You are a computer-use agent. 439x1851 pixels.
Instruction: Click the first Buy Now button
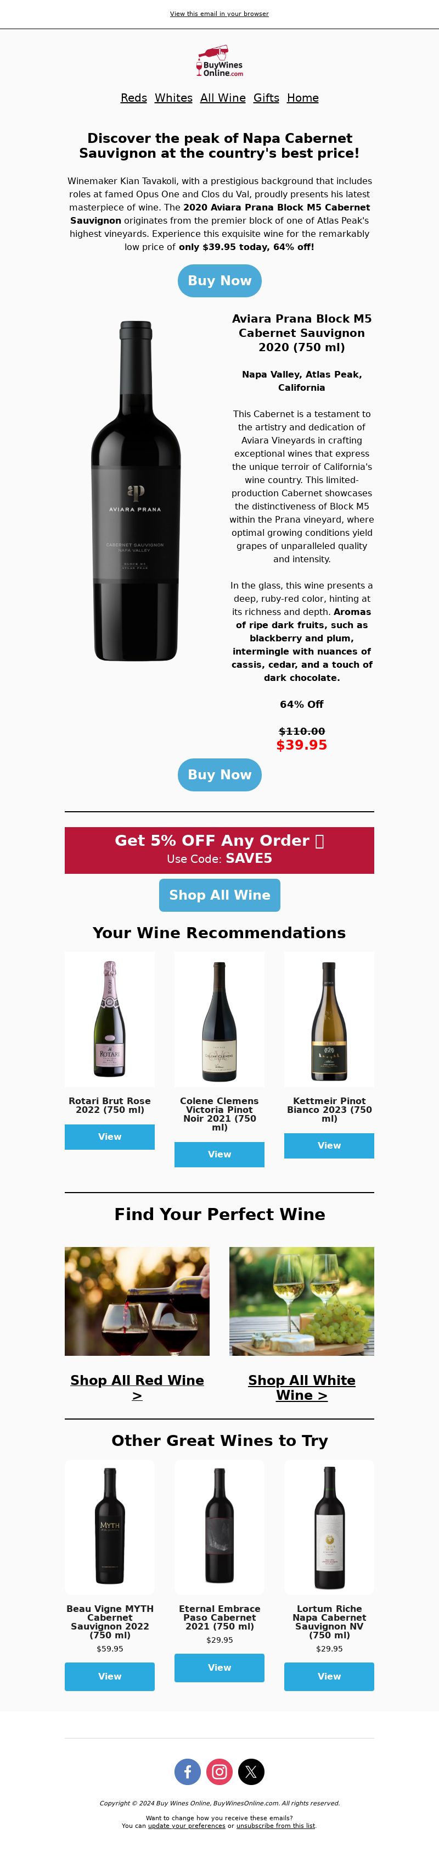pyautogui.click(x=219, y=280)
